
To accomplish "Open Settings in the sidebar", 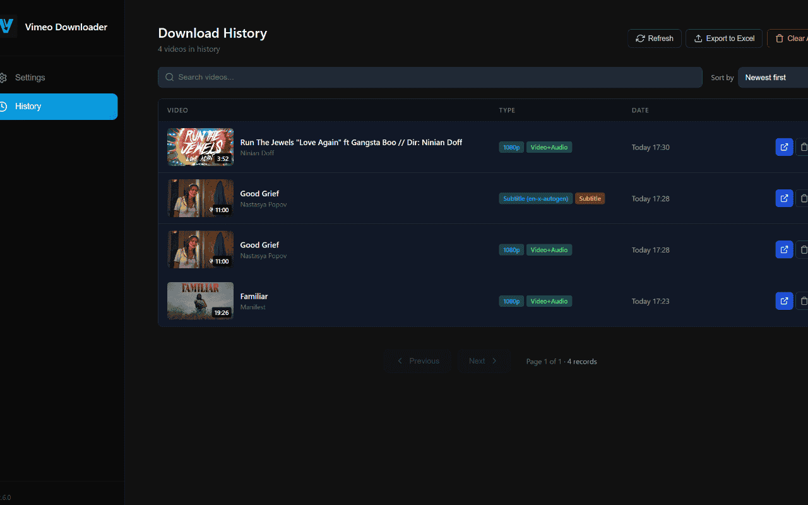I will pos(30,78).
